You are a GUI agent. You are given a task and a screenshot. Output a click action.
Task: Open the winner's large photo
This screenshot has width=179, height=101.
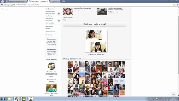(96, 41)
